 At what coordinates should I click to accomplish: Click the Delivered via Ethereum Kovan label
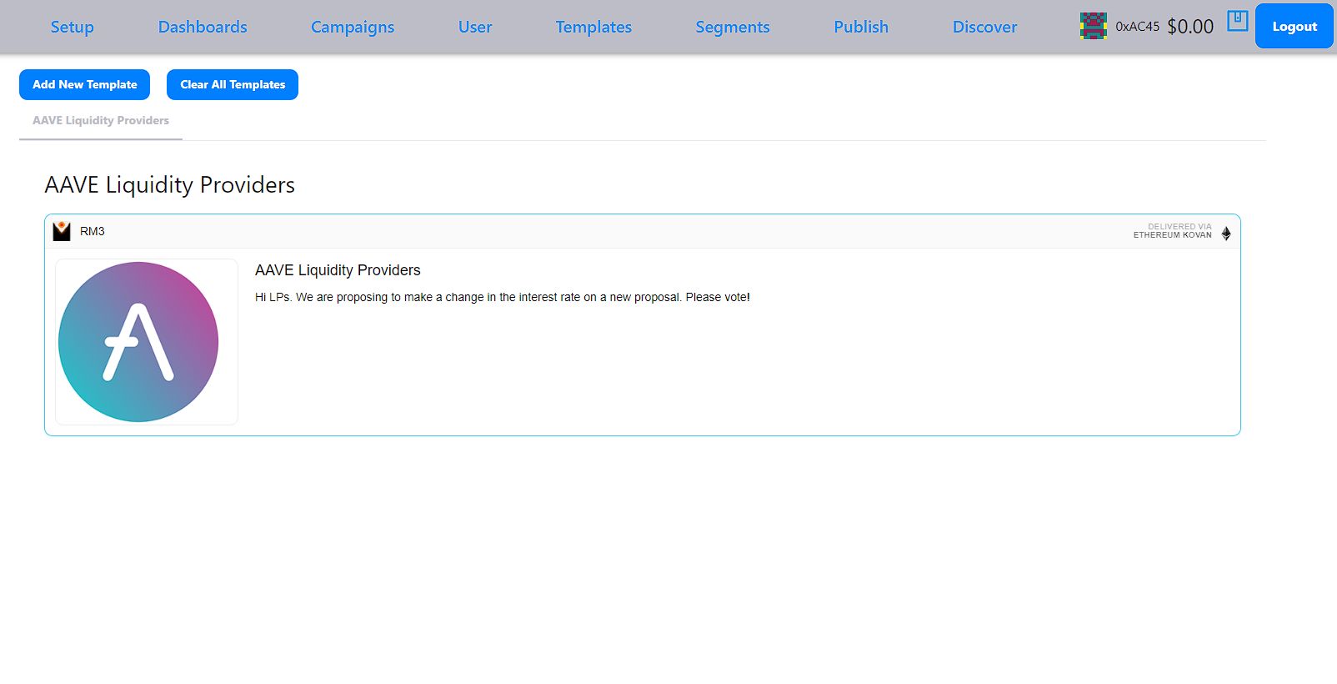tap(1172, 231)
